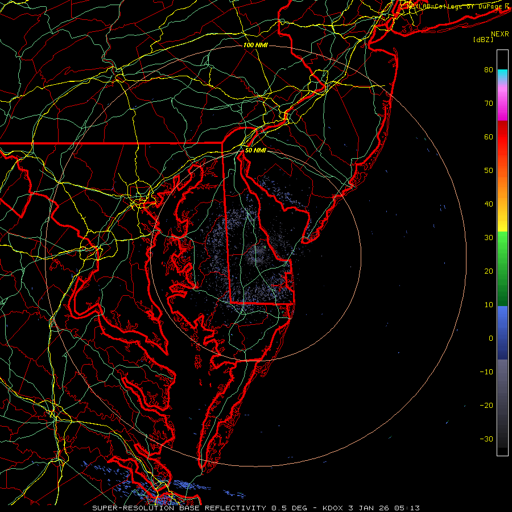512x512 pixels.
Task: Click the Super-Resolution Base Reflectivity caption
Action: [x=179, y=508]
